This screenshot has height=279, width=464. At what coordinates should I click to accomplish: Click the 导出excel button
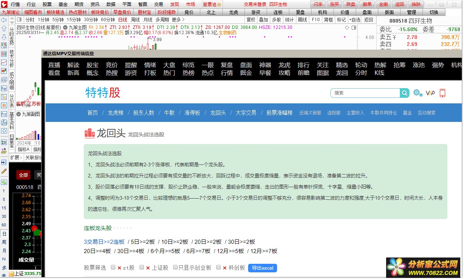pos(262,268)
